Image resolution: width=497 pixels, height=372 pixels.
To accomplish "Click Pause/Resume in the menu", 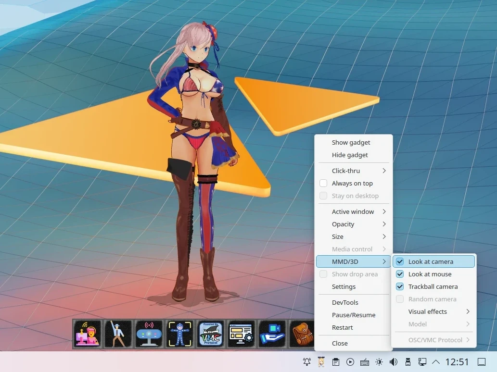I will coord(354,315).
